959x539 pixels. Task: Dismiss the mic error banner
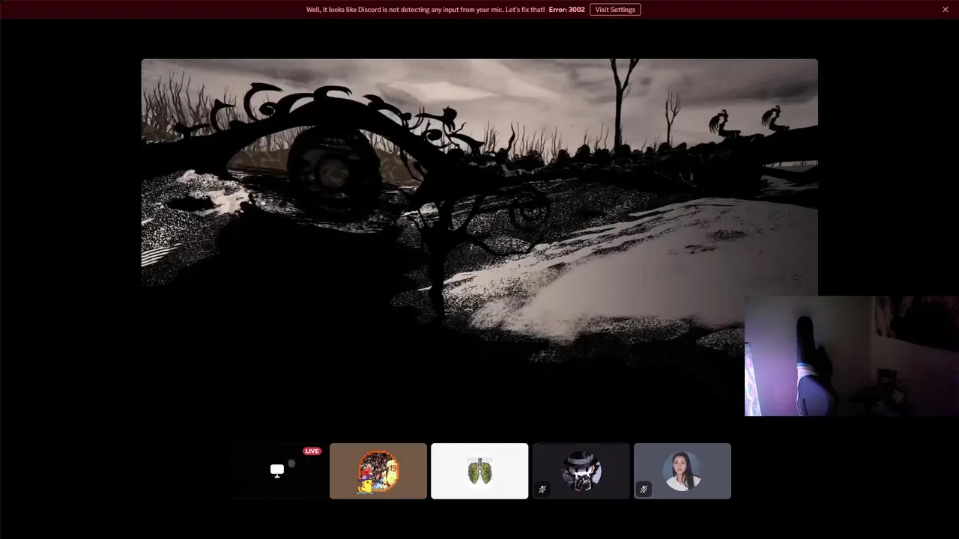pyautogui.click(x=946, y=10)
